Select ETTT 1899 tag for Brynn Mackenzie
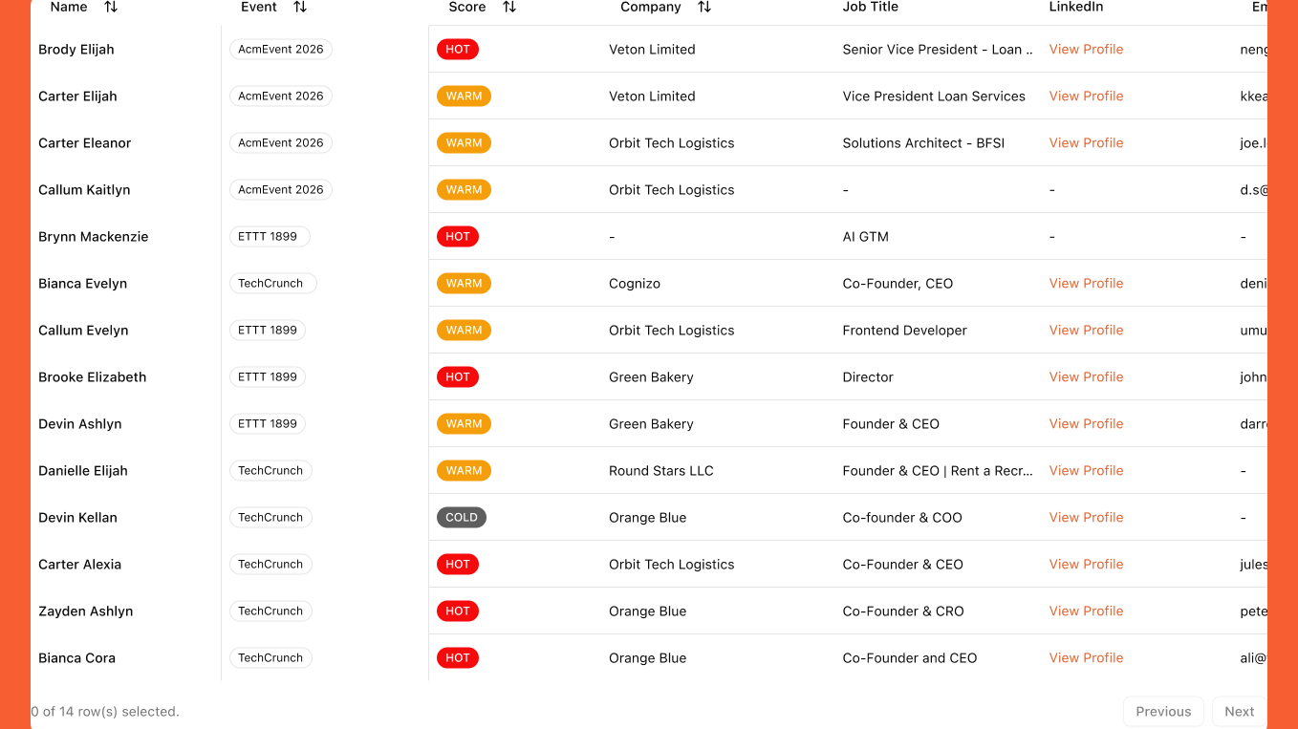1298x729 pixels. pos(269,237)
